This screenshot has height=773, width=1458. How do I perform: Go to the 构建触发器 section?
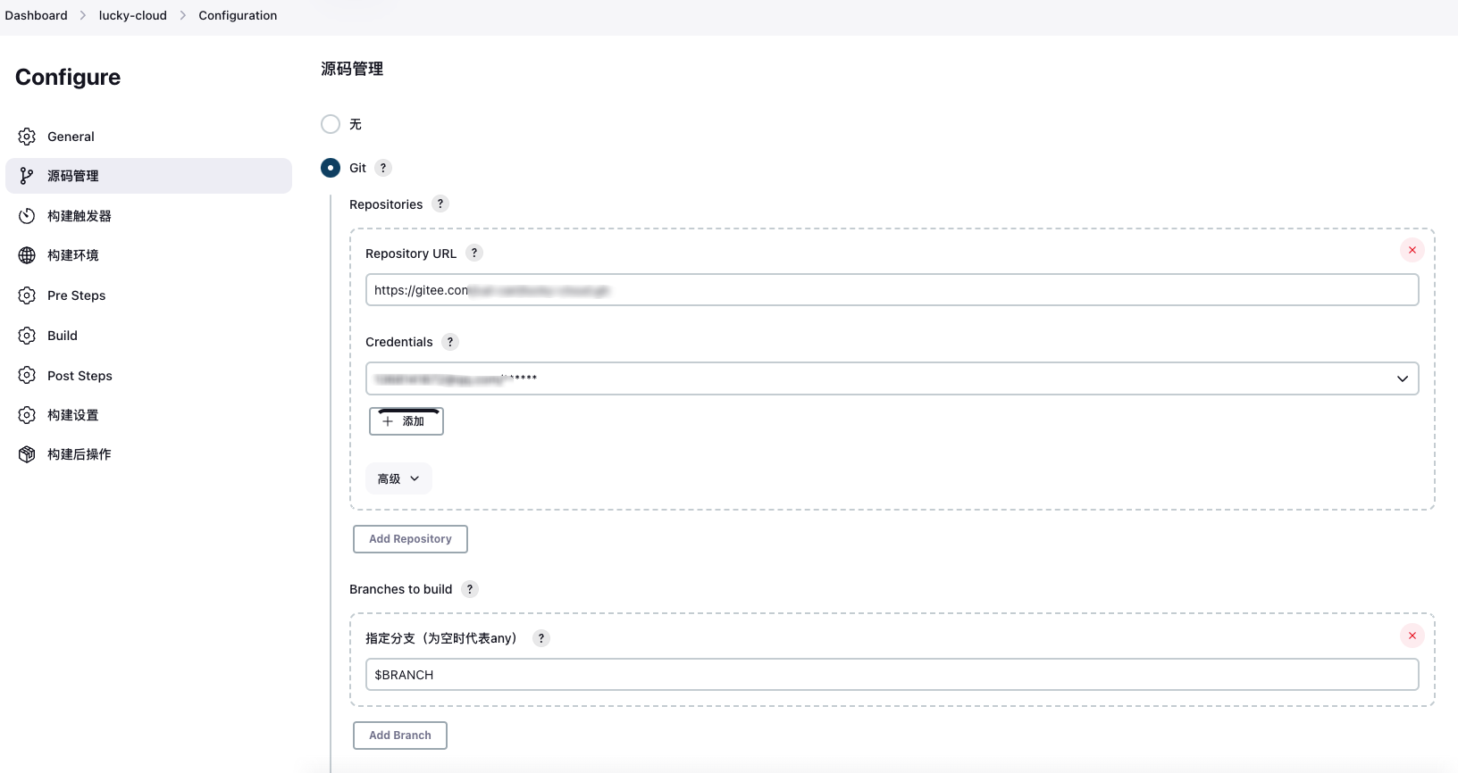148,216
